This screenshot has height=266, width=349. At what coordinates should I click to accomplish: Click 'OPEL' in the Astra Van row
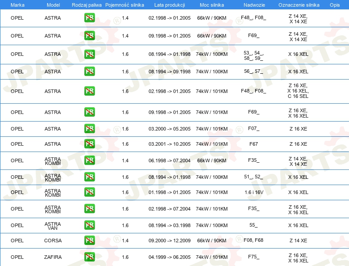click(17, 225)
